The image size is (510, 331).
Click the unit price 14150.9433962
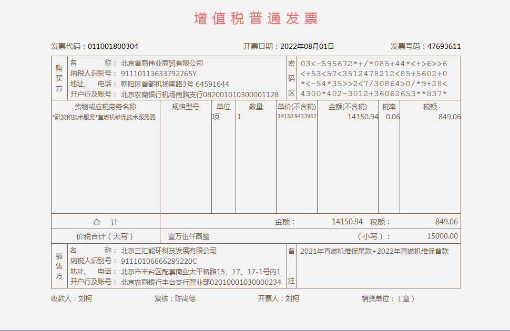[297, 117]
